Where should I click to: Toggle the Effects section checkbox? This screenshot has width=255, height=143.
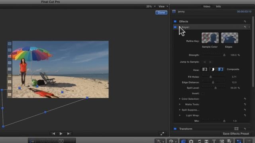pyautogui.click(x=175, y=21)
